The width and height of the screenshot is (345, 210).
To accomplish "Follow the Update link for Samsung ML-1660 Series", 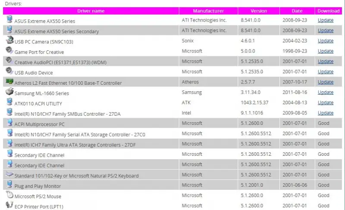I will pyautogui.click(x=326, y=93).
